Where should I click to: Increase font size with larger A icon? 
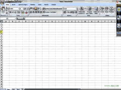25,9
